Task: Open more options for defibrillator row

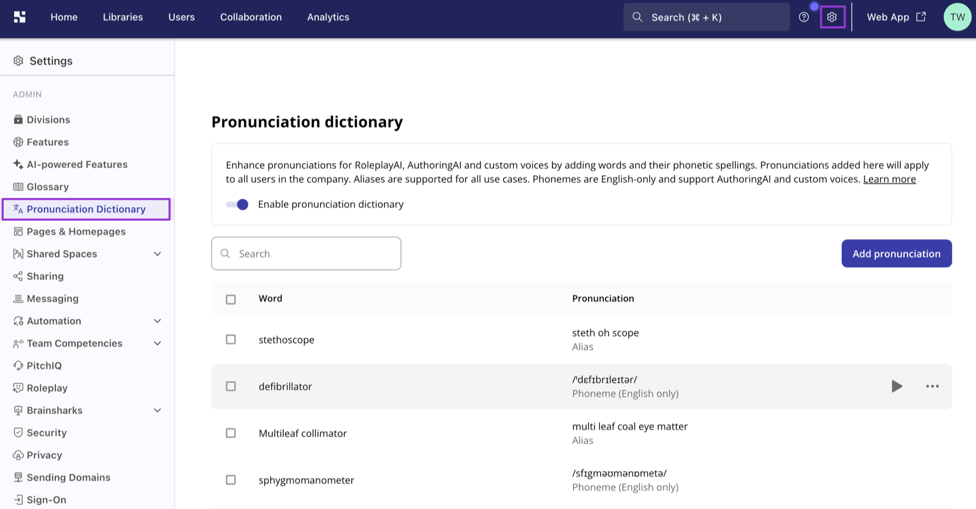Action: (x=932, y=386)
